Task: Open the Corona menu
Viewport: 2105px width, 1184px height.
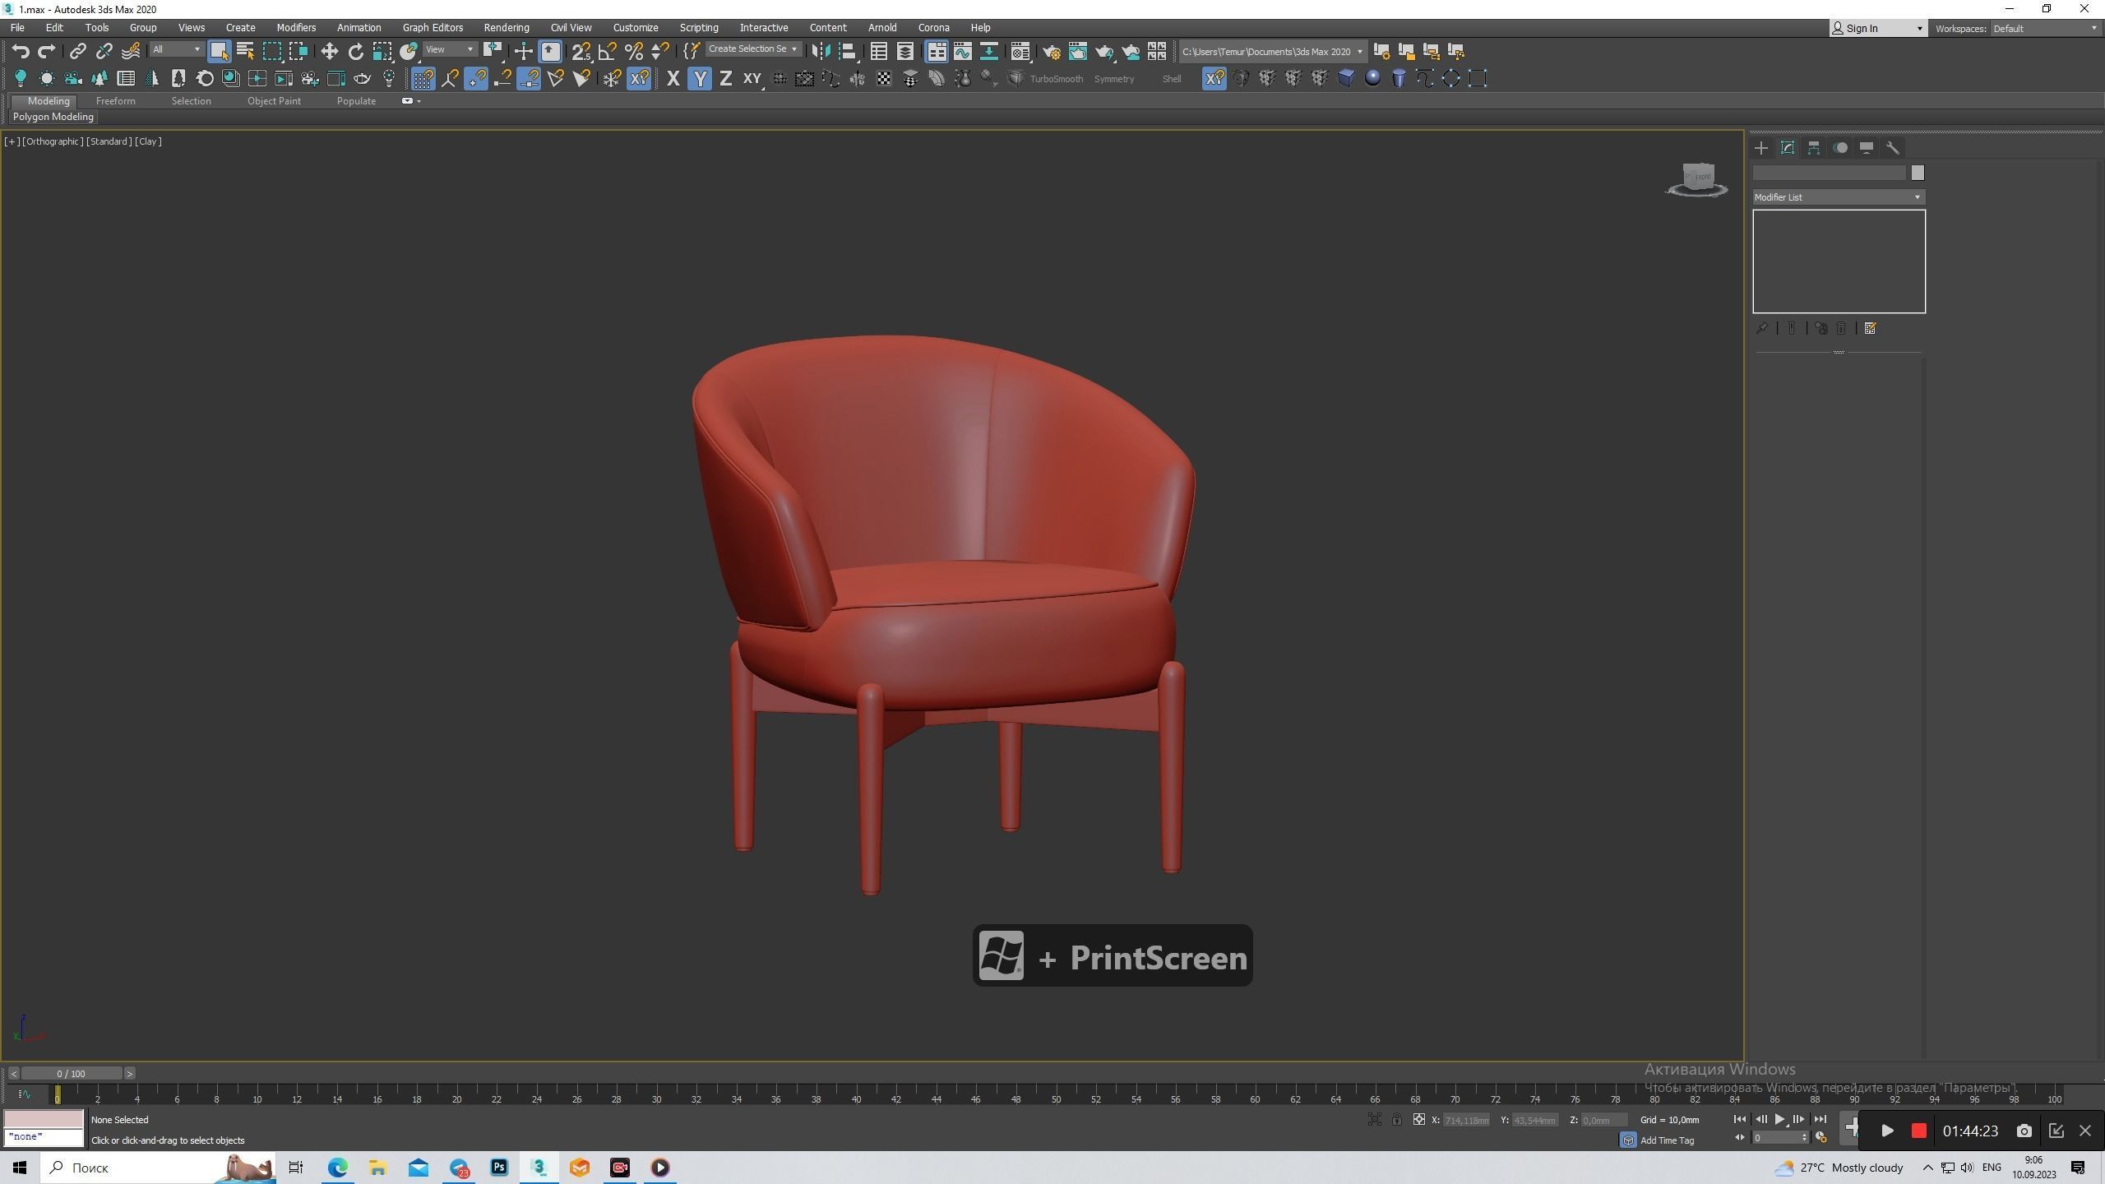Action: pyautogui.click(x=933, y=27)
